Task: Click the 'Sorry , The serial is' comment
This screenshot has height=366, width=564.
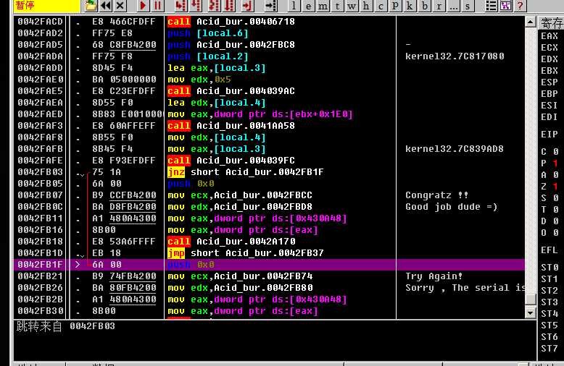Action: coord(465,288)
